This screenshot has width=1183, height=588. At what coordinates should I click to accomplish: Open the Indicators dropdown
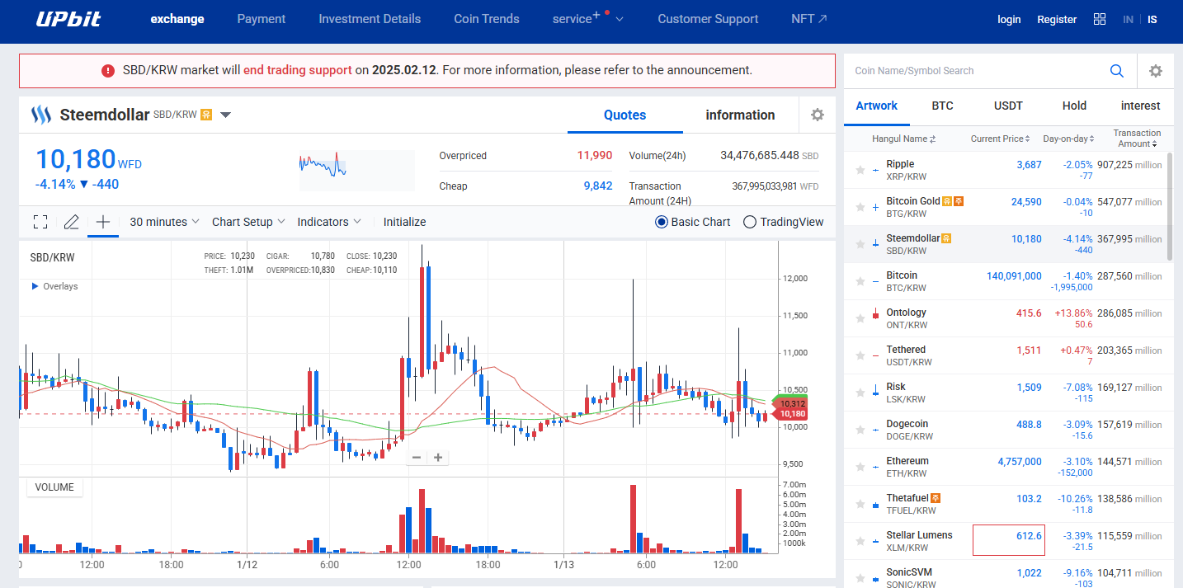[329, 222]
